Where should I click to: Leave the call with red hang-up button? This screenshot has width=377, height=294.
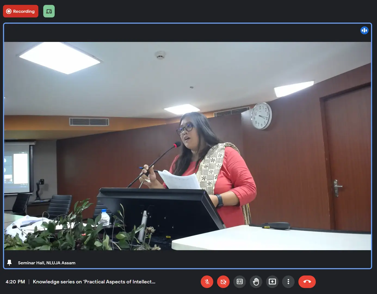click(307, 282)
